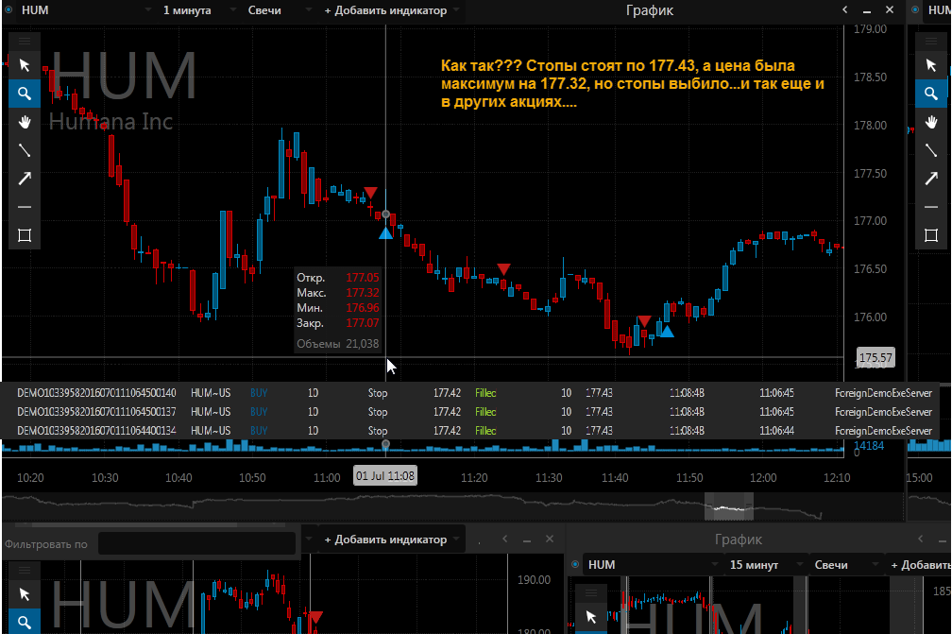
Task: Click BUY in order row ending 64500137
Action: click(x=259, y=412)
